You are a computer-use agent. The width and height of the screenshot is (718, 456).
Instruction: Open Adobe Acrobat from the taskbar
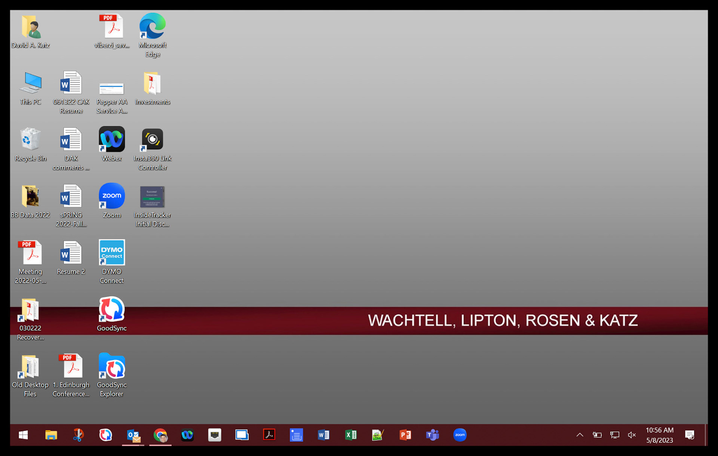pos(269,435)
